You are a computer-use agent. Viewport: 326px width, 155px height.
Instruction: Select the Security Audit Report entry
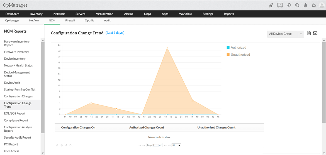pyautogui.click(x=18, y=137)
